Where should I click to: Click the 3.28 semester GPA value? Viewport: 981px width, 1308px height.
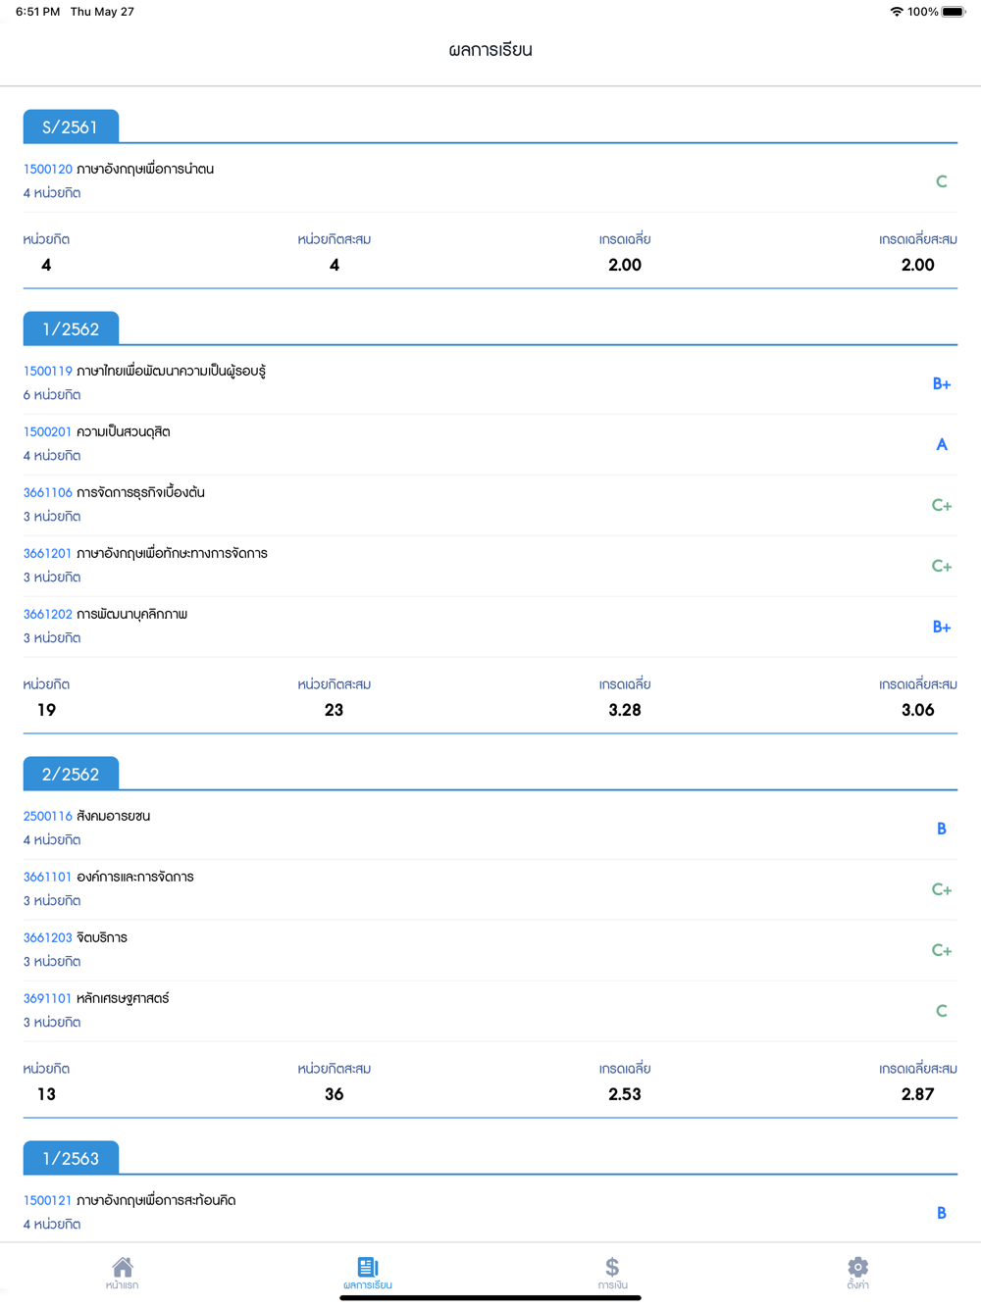pos(625,710)
